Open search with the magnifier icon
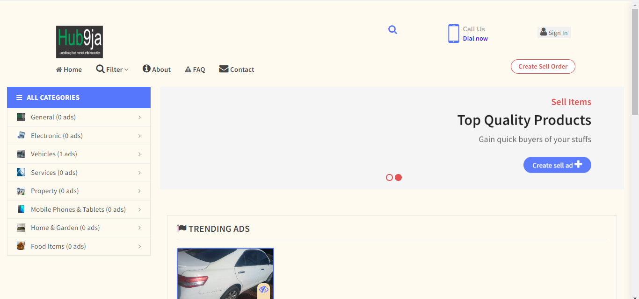The image size is (639, 299). [392, 30]
